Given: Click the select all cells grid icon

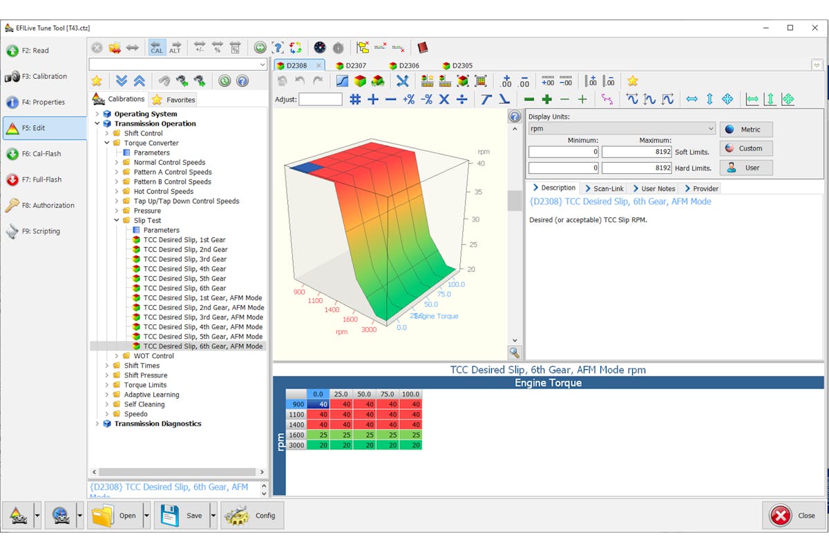Looking at the screenshot, I should 355,99.
